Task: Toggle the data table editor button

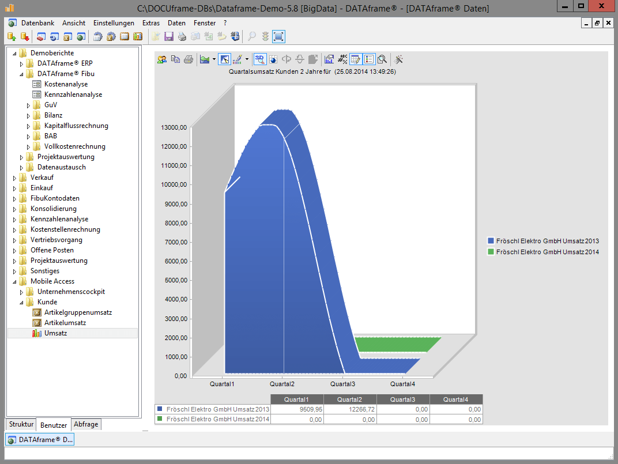Action: click(x=356, y=59)
